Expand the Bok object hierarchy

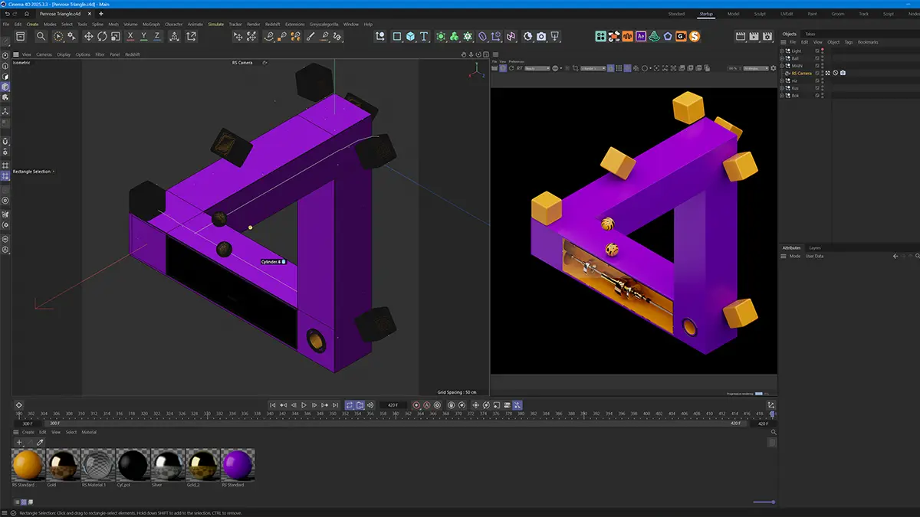click(x=782, y=96)
